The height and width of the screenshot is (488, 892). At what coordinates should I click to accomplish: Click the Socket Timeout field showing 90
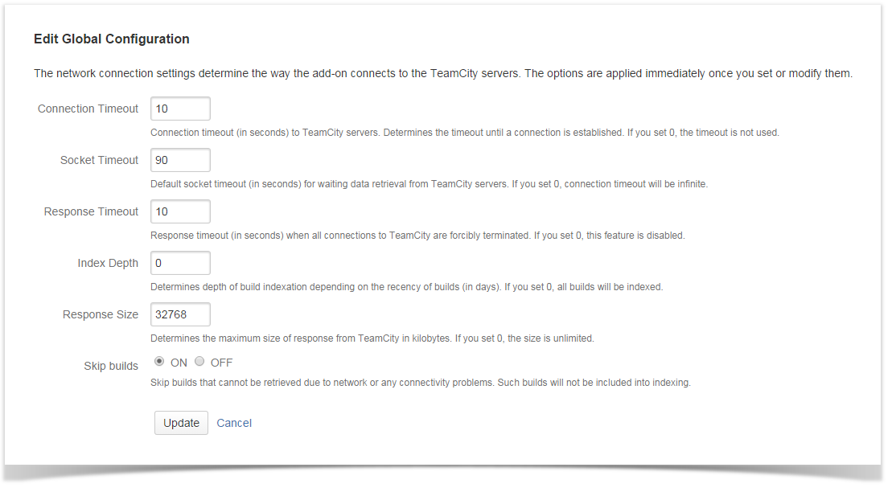(180, 160)
